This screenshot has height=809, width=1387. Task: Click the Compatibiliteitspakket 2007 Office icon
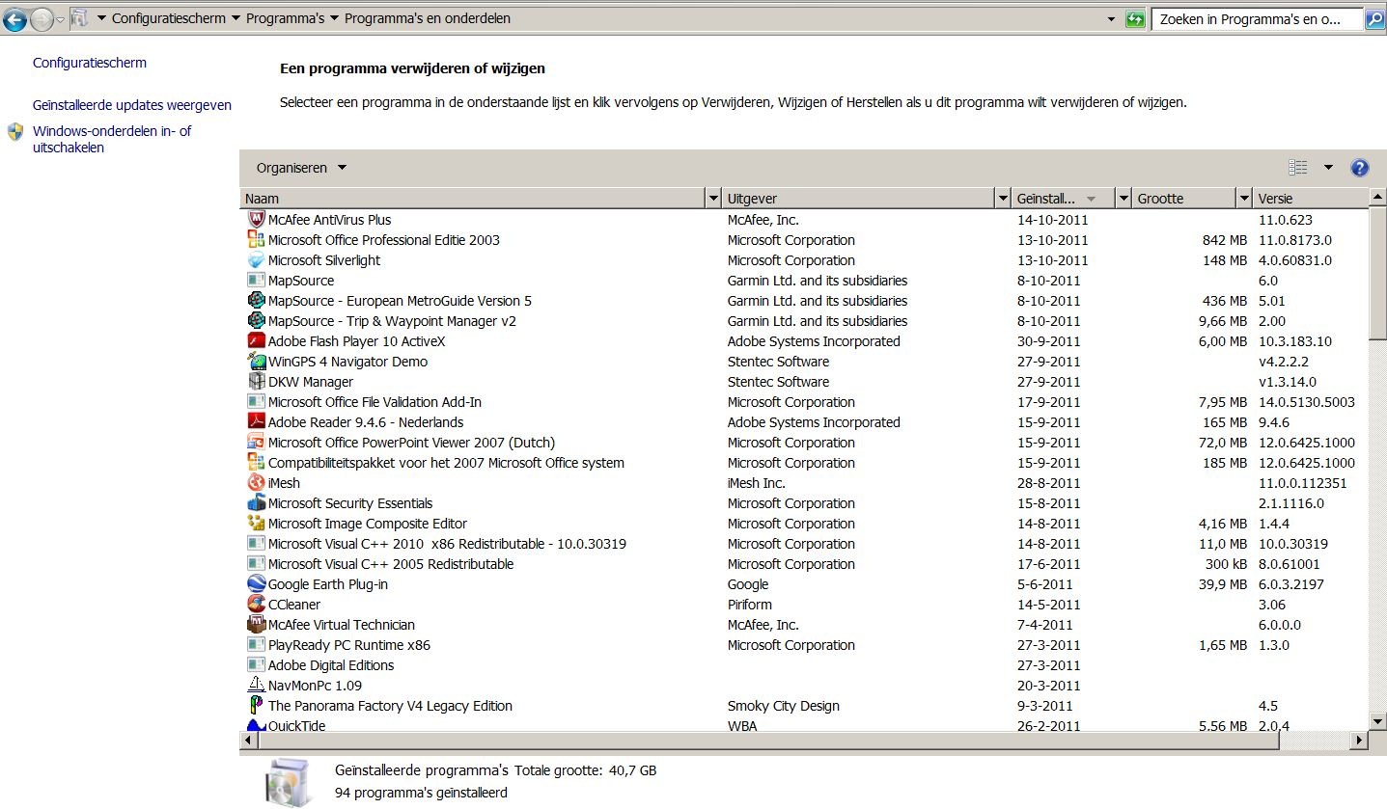click(256, 463)
